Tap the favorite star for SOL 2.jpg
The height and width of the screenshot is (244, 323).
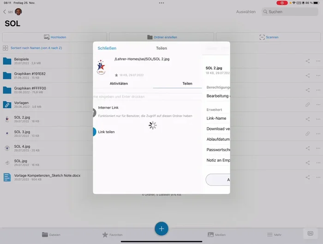[116, 75]
